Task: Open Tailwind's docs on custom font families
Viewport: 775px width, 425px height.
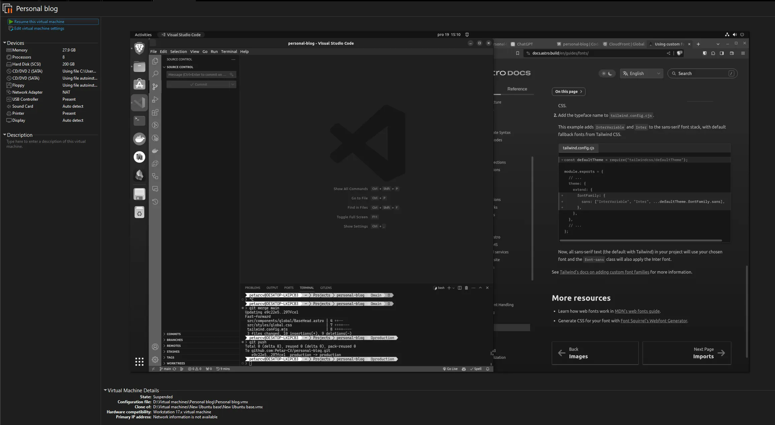Action: pos(604,272)
